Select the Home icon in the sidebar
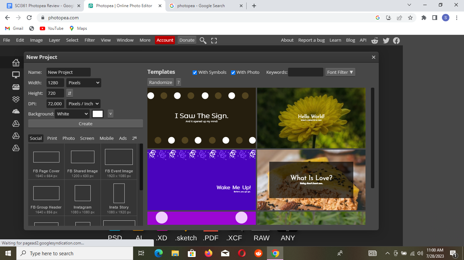This screenshot has height=260, width=464. (16, 62)
